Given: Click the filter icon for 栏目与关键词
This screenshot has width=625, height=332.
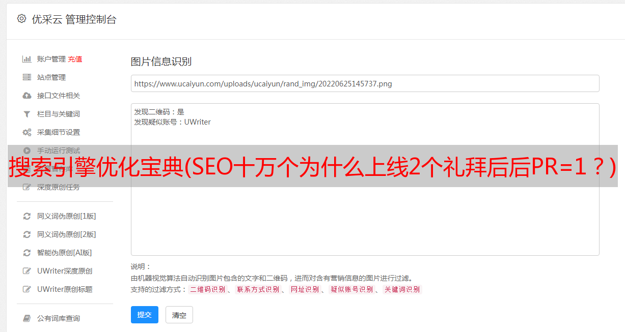Looking at the screenshot, I should click(27, 114).
